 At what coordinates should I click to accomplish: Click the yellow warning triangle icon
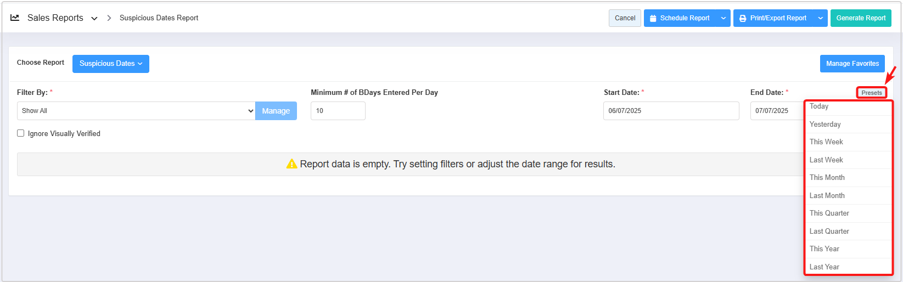[291, 164]
